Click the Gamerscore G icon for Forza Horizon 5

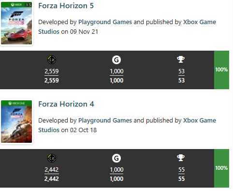click(x=116, y=60)
